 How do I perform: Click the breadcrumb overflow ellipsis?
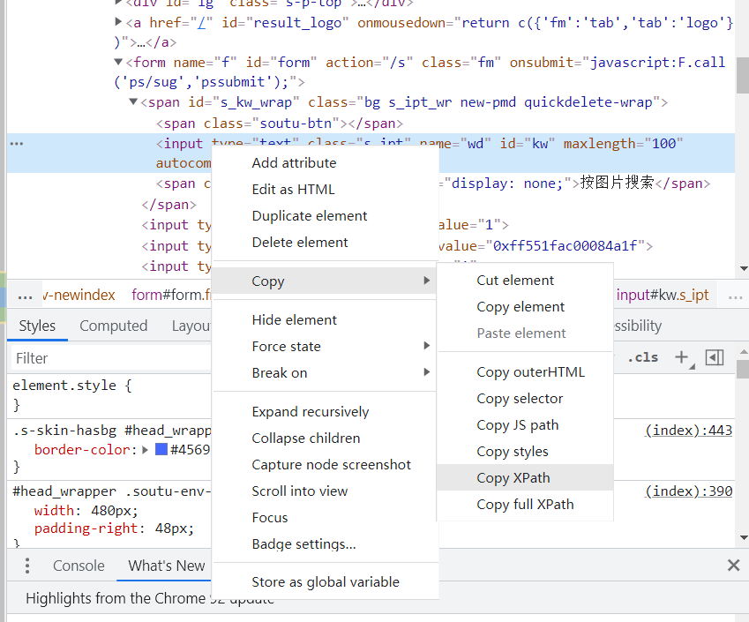[x=26, y=295]
